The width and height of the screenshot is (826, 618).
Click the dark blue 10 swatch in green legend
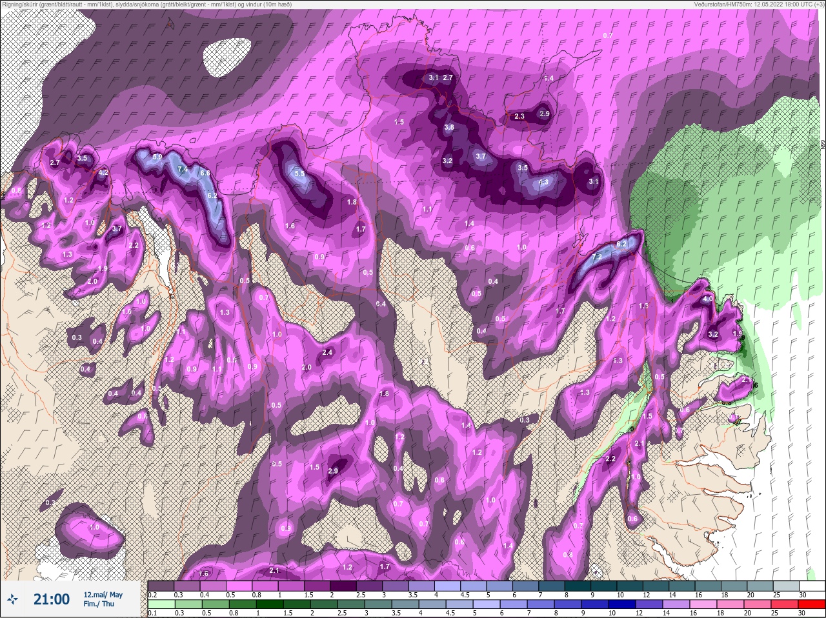pyautogui.click(x=621, y=603)
